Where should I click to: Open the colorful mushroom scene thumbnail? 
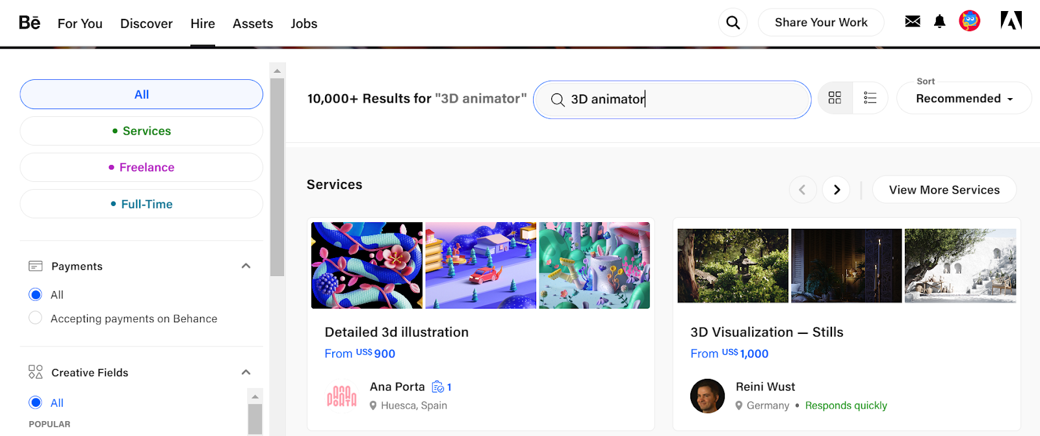[x=594, y=265]
